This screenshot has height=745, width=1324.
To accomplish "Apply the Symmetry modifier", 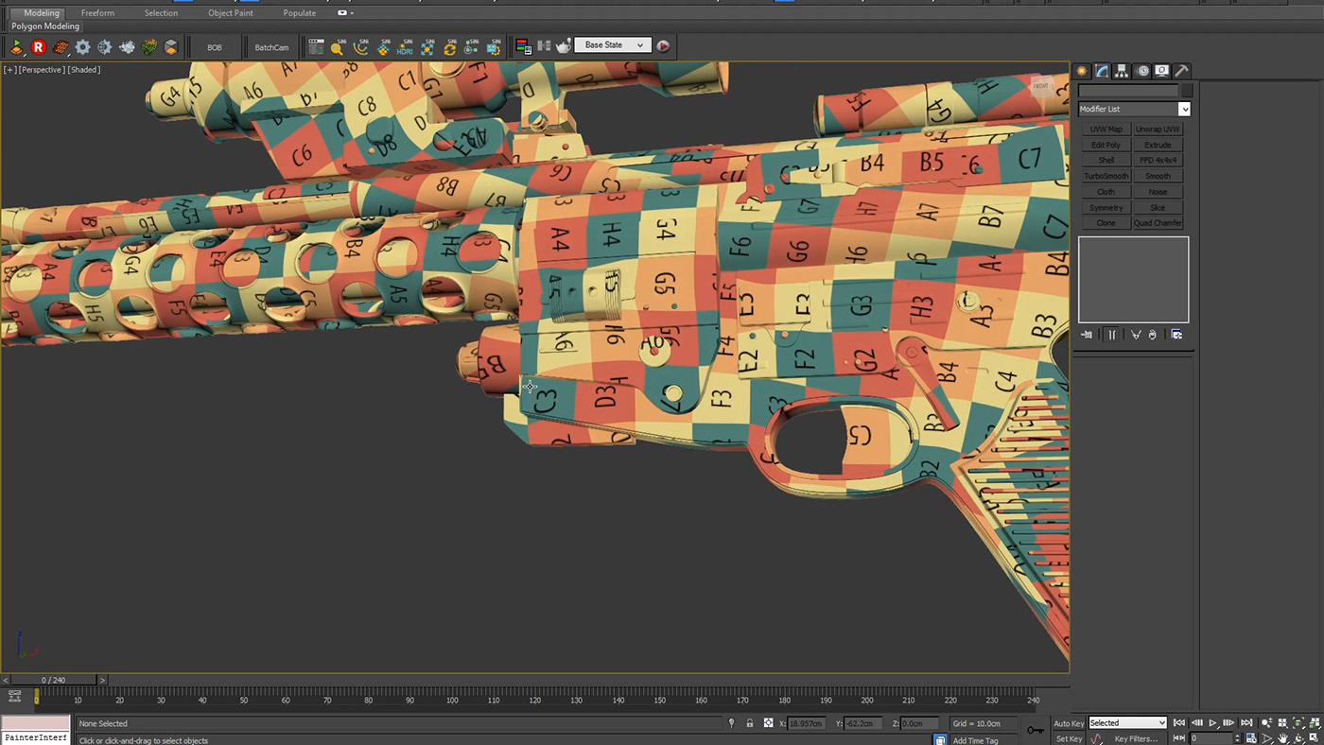I will click(1106, 207).
